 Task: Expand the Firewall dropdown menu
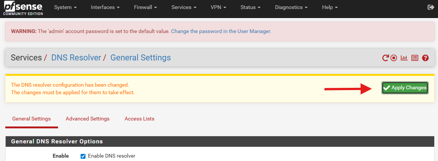(145, 8)
